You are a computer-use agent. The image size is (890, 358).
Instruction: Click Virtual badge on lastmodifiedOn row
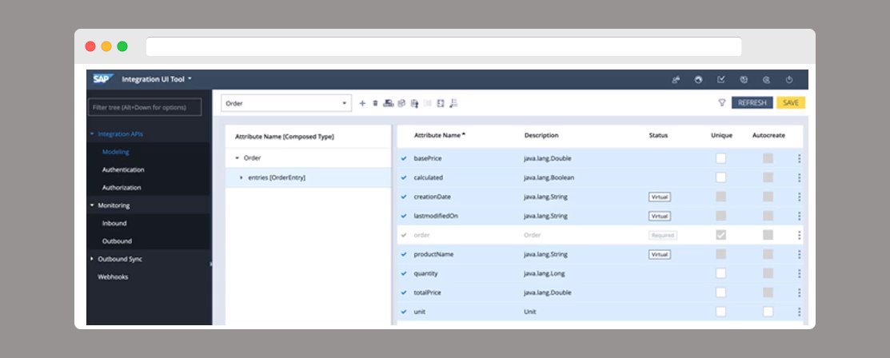(x=660, y=217)
